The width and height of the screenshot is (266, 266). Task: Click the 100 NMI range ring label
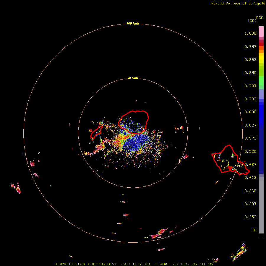pos(133,23)
